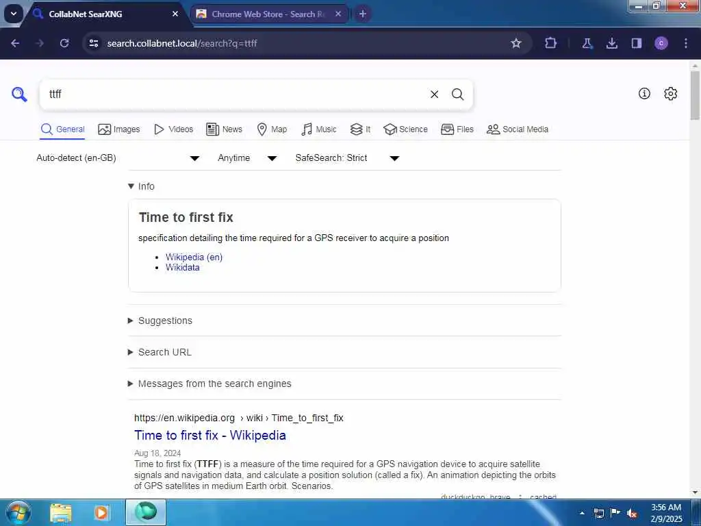Open the Wikidata link
This screenshot has width=701, height=526.
click(x=182, y=268)
